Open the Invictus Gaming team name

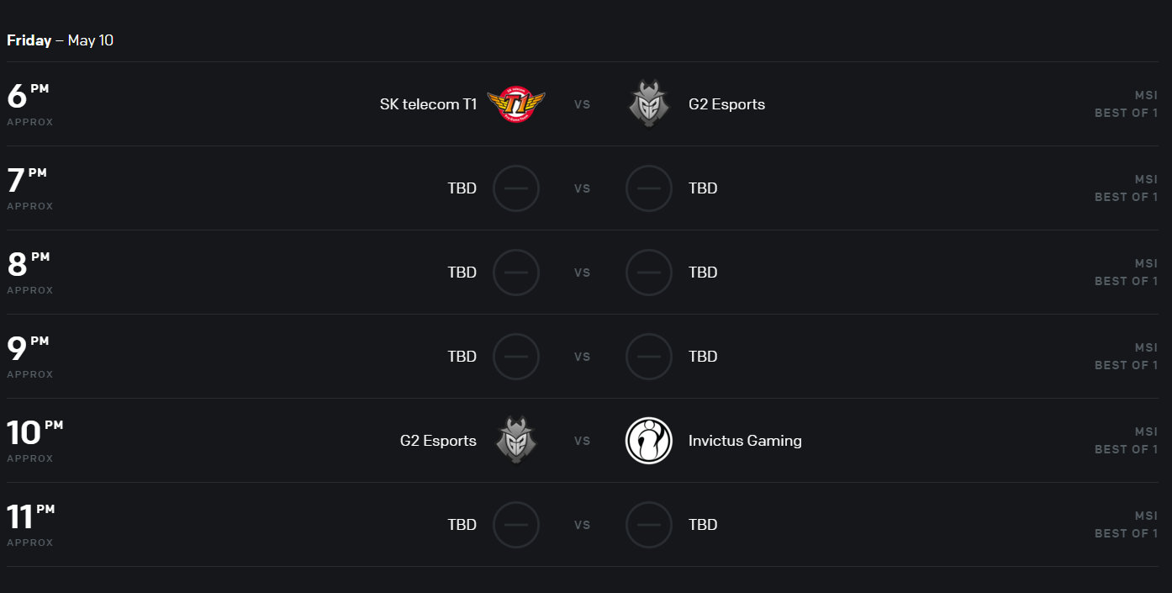tap(745, 441)
